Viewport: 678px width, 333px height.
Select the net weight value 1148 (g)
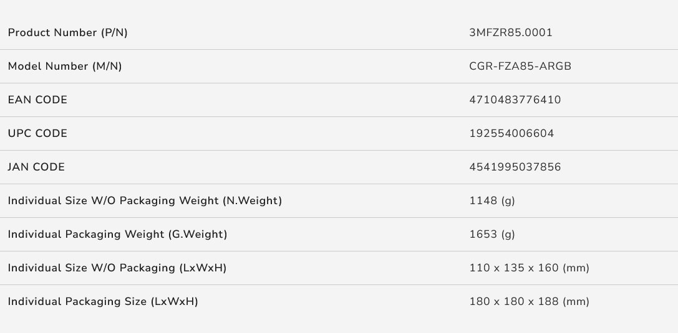coord(492,200)
